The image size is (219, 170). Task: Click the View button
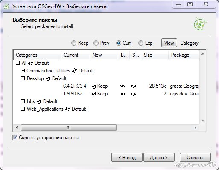click(x=169, y=43)
